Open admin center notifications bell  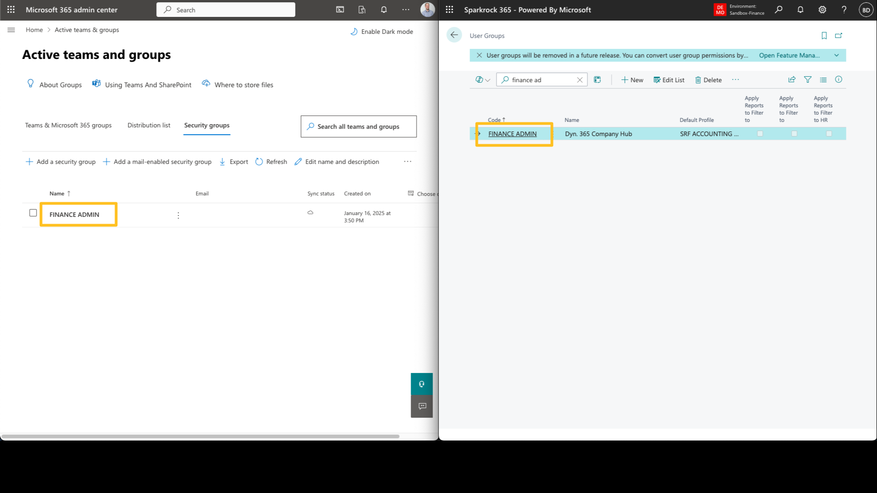[384, 10]
